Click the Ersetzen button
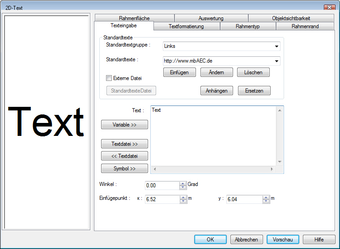 (x=254, y=91)
